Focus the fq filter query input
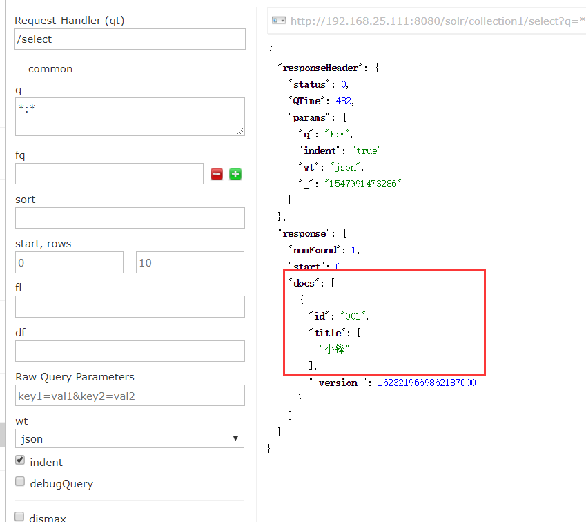The image size is (586, 522). point(109,173)
